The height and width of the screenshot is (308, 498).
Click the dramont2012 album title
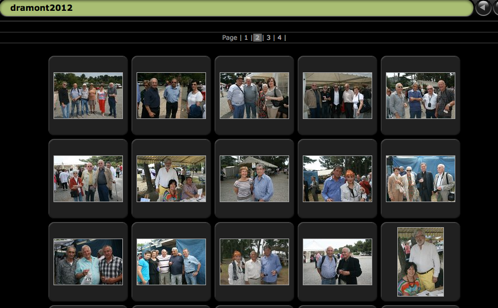42,7
